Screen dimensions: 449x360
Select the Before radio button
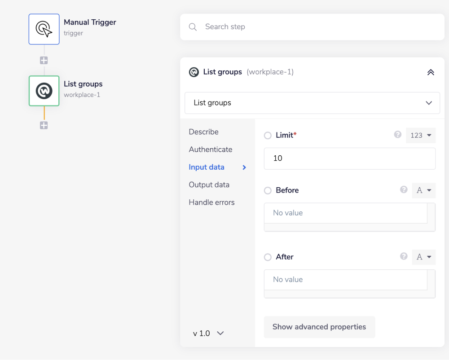pyautogui.click(x=268, y=191)
